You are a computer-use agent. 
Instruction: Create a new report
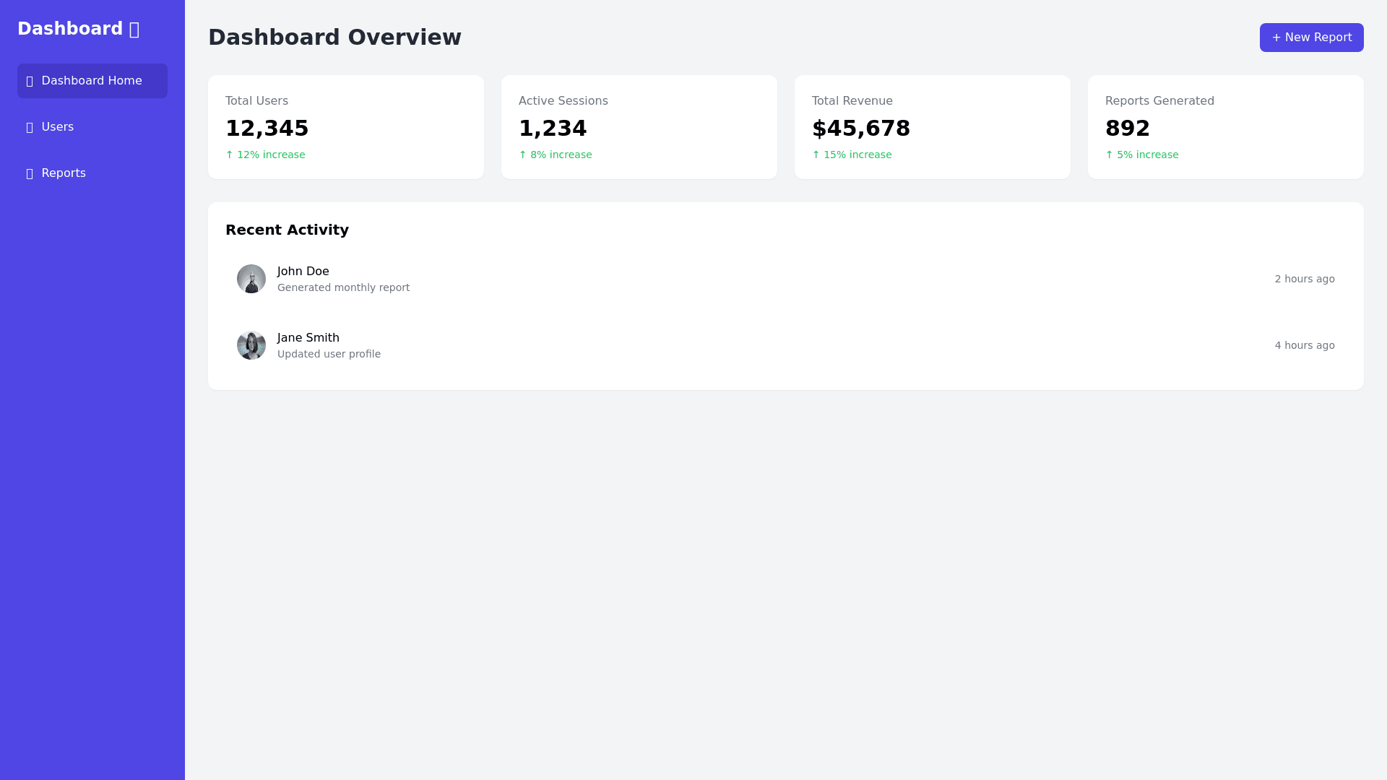1311,38
